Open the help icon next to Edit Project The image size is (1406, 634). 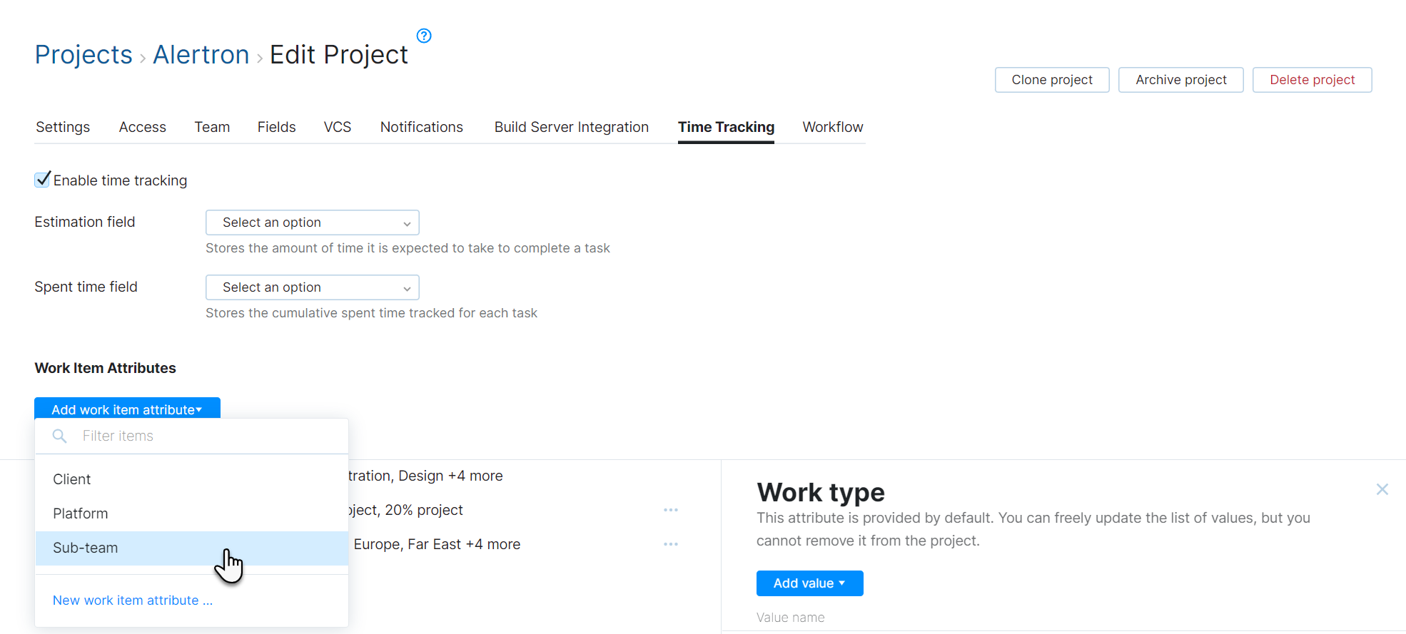pos(423,36)
